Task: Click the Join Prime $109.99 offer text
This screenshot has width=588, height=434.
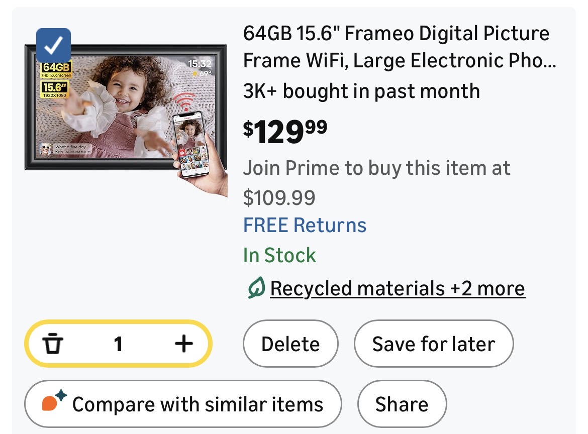Action: (376, 182)
